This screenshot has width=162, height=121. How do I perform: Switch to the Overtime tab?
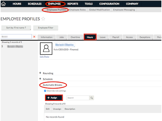click(x=75, y=37)
